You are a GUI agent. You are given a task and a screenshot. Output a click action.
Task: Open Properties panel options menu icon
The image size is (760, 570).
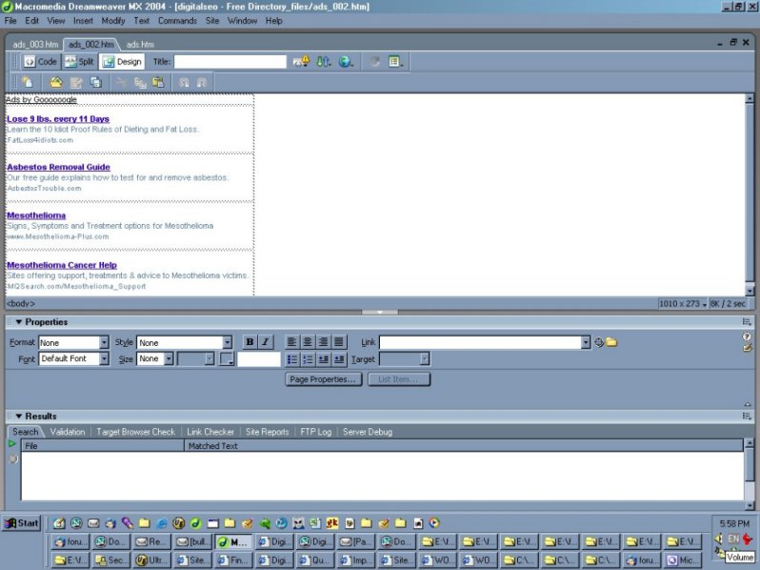(x=747, y=321)
